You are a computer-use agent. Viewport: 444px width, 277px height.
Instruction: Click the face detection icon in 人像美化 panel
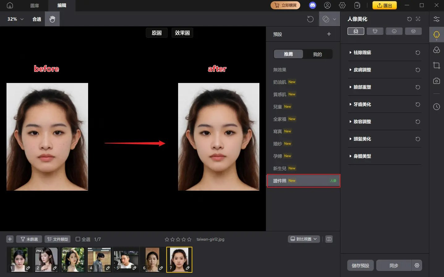click(418, 19)
